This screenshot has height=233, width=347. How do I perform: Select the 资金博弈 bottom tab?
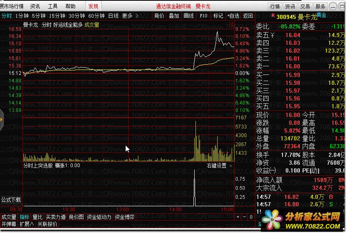pos(124,217)
